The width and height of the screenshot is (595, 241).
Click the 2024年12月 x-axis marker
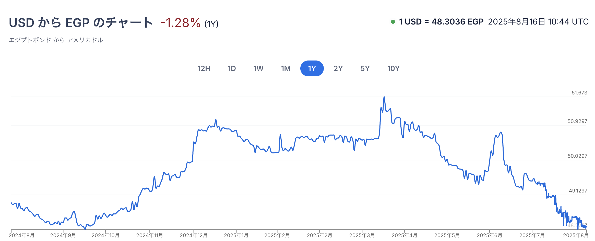[194, 235]
